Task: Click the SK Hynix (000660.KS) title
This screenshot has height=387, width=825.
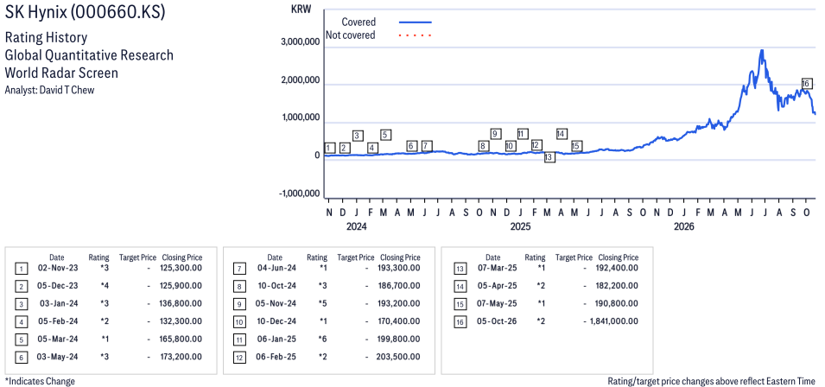Action: tap(85, 13)
